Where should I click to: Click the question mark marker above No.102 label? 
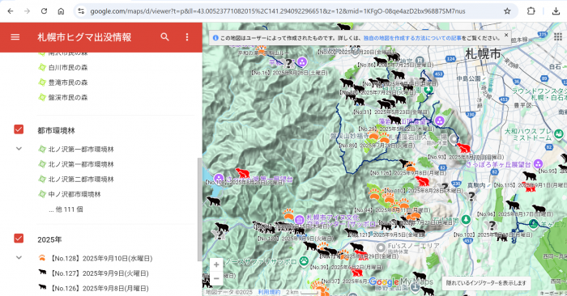[492, 226]
